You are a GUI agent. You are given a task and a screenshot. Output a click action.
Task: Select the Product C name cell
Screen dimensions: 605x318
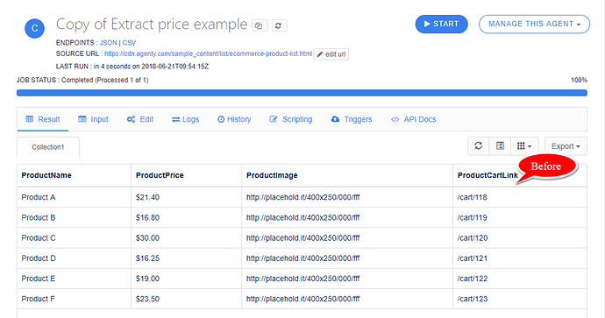[74, 238]
